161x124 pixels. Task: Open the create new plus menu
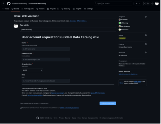[x=138, y=4]
